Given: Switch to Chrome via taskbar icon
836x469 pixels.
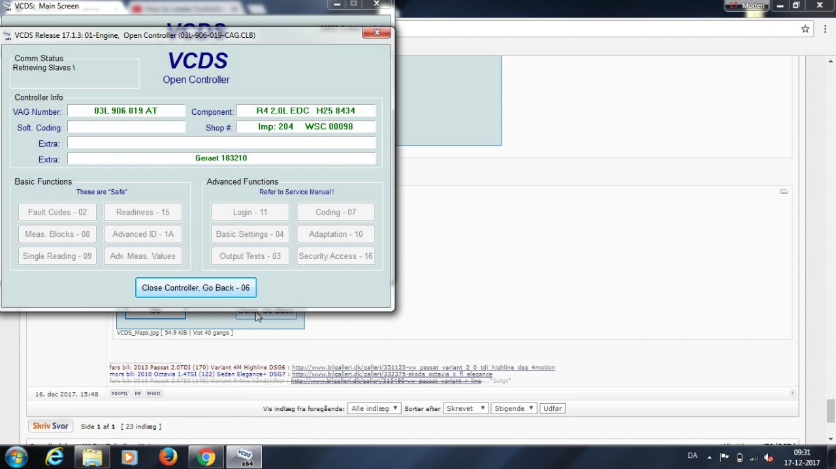Looking at the screenshot, I should pos(206,457).
